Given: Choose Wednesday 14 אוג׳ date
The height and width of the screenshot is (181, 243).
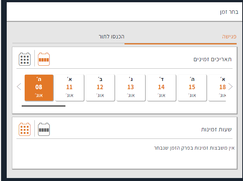Looking at the screenshot, I should coord(161,87).
